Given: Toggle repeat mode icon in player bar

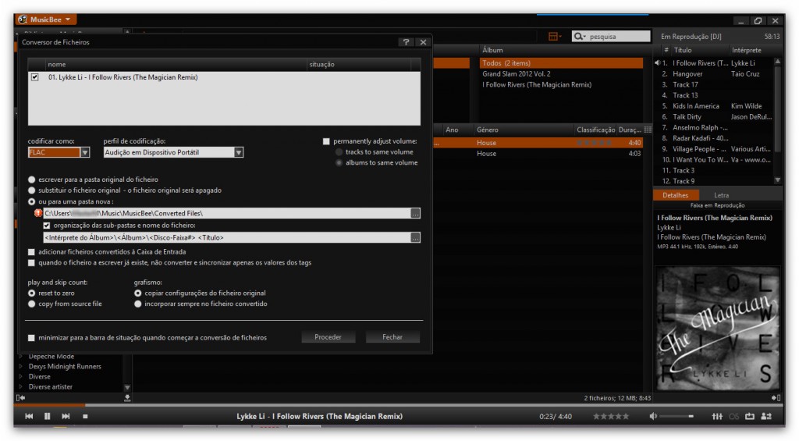Looking at the screenshot, I should (x=750, y=417).
